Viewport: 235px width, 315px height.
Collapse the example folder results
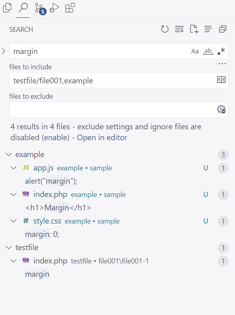(8, 155)
